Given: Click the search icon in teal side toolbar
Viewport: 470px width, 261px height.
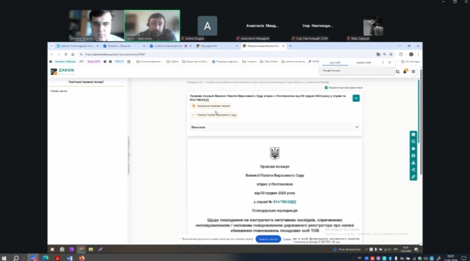Looking at the screenshot, I should pos(413,141).
